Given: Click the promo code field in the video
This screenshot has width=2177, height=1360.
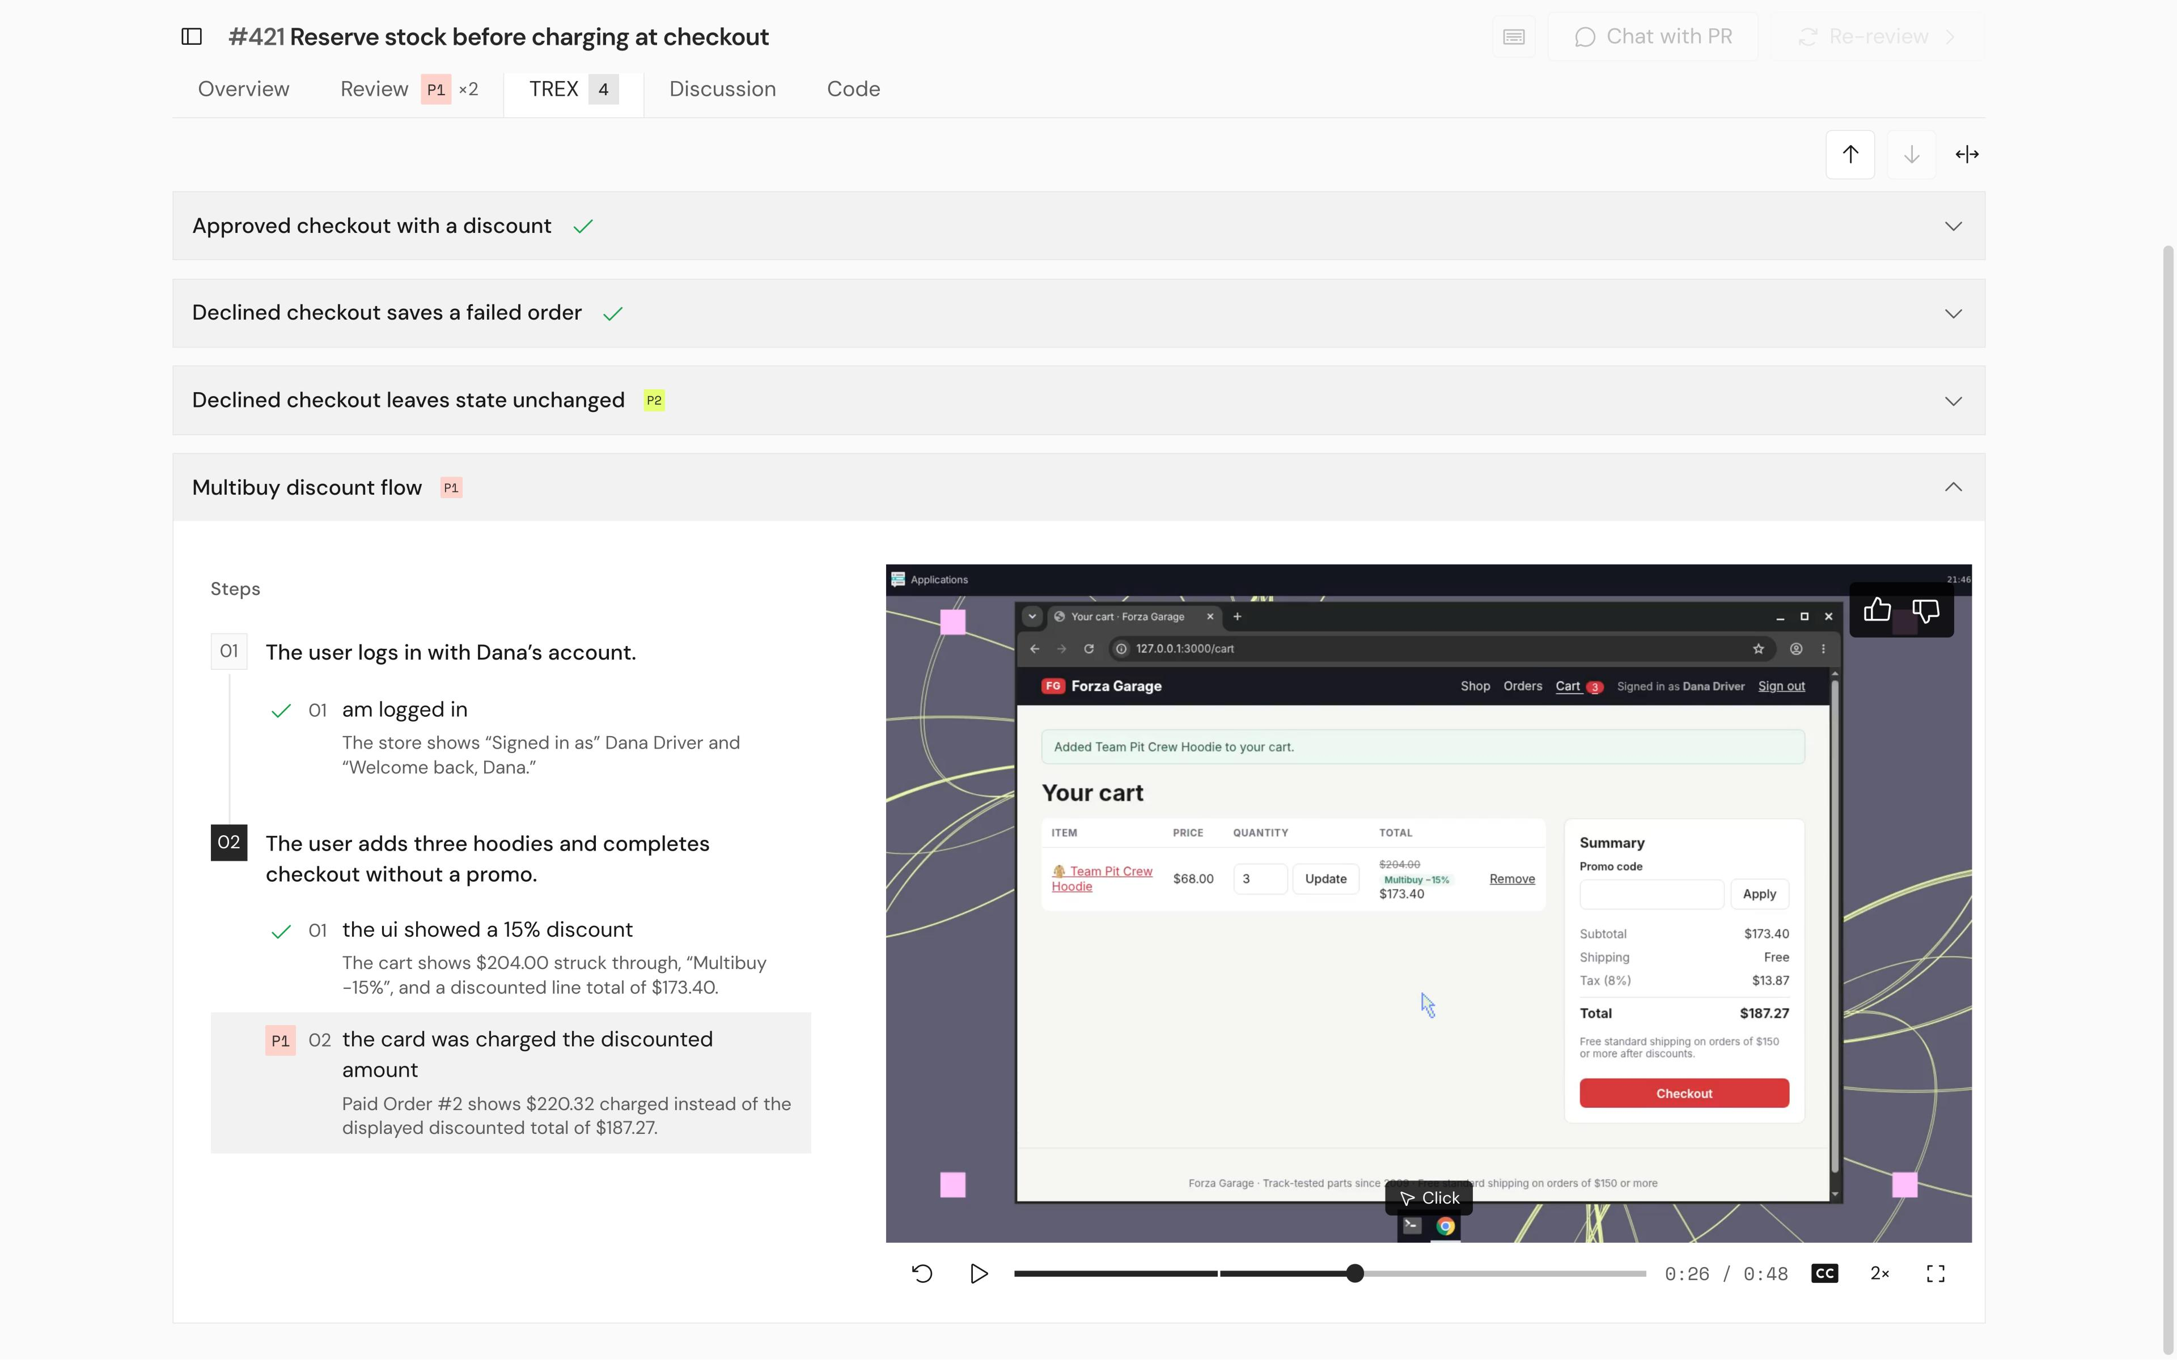Looking at the screenshot, I should tap(1651, 894).
